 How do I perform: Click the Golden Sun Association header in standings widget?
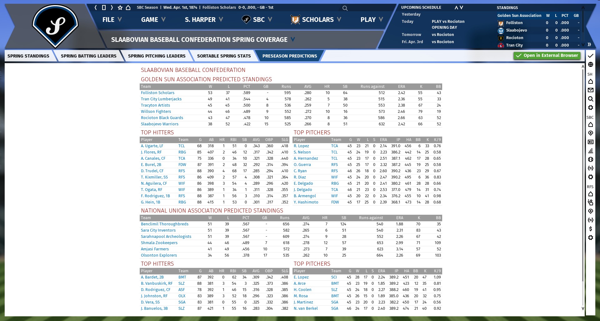519,15
